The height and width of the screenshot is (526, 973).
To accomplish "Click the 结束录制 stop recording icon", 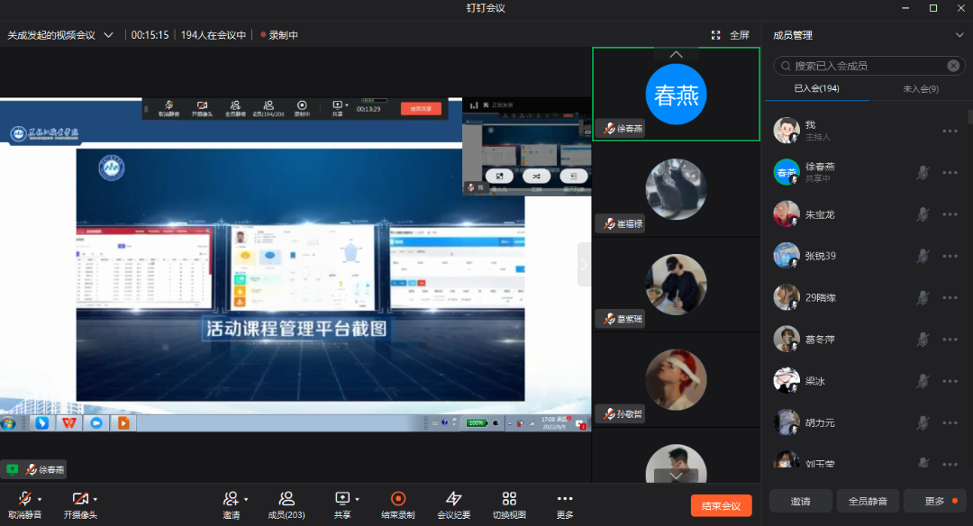I will pyautogui.click(x=397, y=498).
